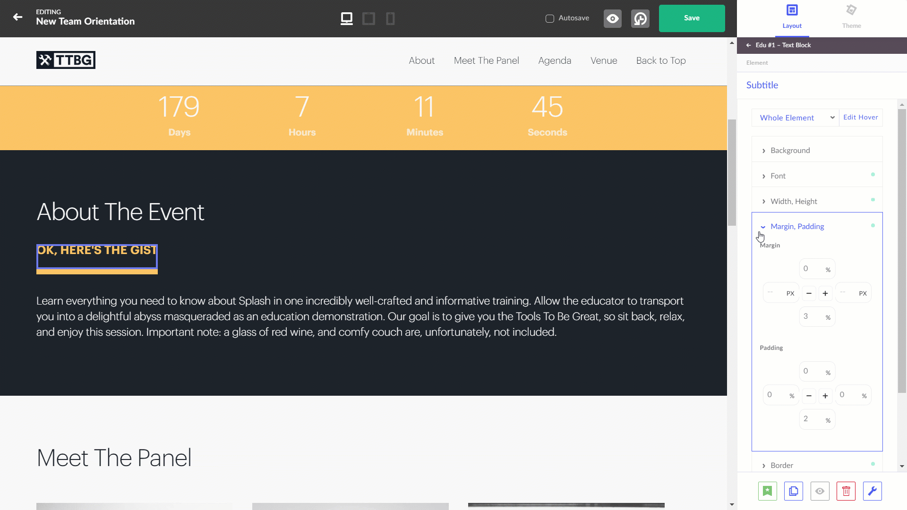Go back using the top-left arrow
The image size is (907, 510).
[17, 17]
